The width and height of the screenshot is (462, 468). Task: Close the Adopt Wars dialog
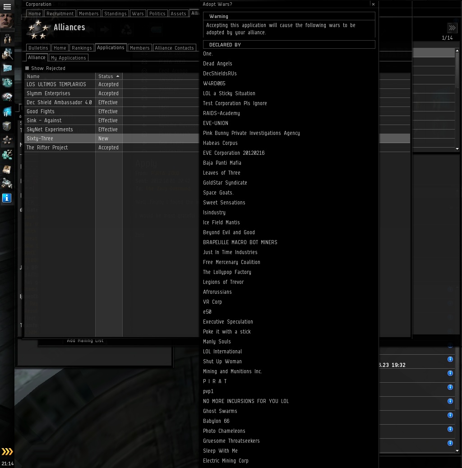click(x=373, y=4)
